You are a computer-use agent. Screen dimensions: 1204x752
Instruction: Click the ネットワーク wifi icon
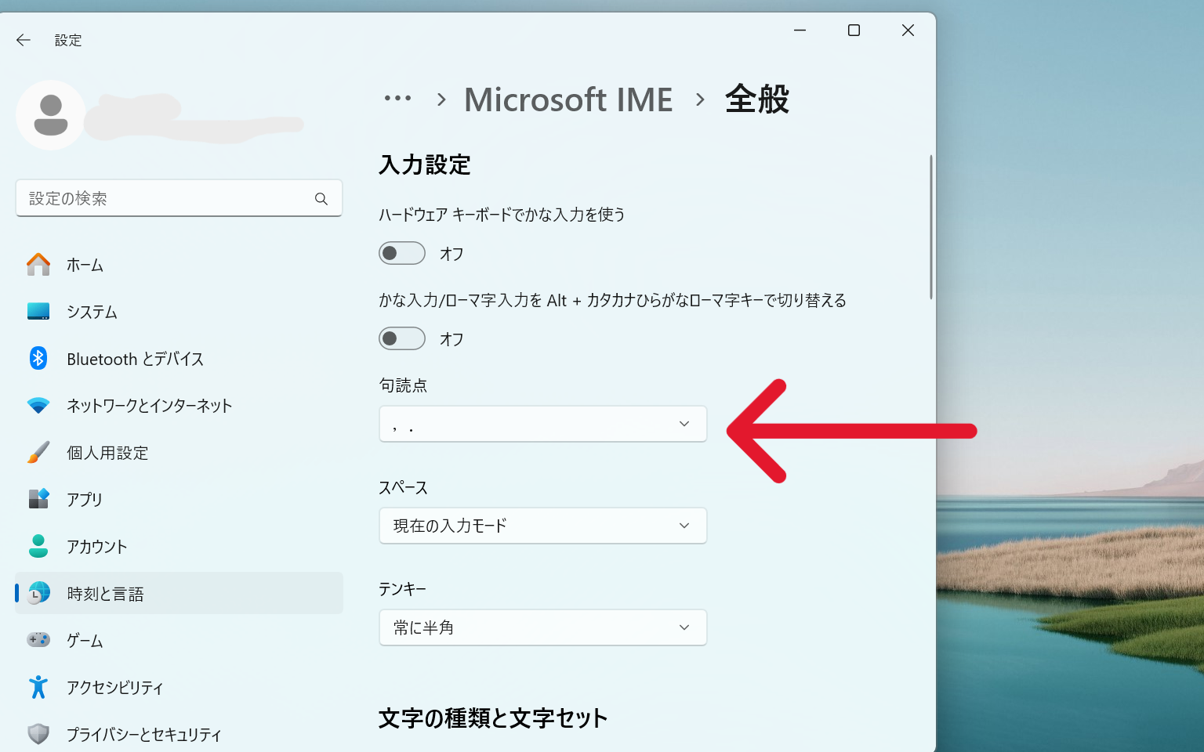pyautogui.click(x=38, y=406)
